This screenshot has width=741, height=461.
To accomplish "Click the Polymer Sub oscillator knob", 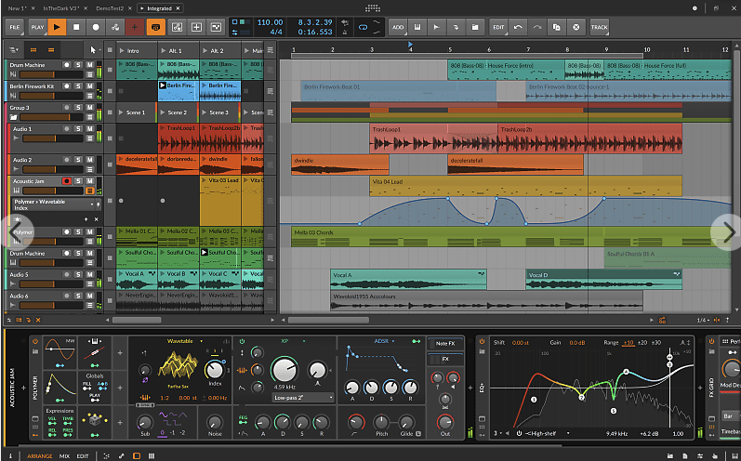I will click(x=145, y=422).
